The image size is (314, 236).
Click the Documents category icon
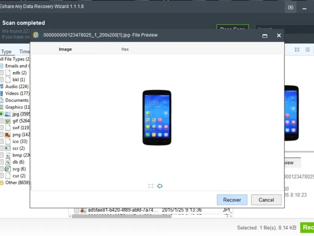(2, 100)
